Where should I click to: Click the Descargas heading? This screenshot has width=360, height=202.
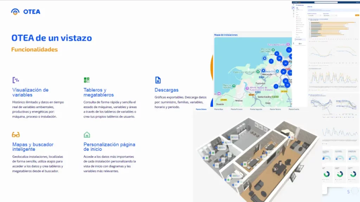[166, 90]
